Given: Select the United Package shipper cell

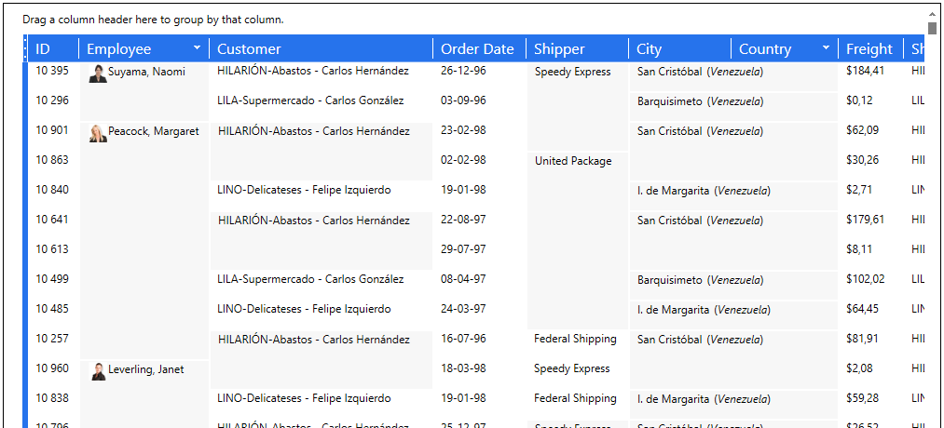Looking at the screenshot, I should (573, 161).
